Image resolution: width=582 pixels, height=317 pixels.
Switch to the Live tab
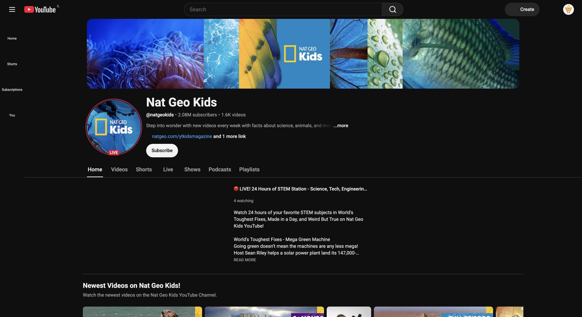[x=168, y=169]
